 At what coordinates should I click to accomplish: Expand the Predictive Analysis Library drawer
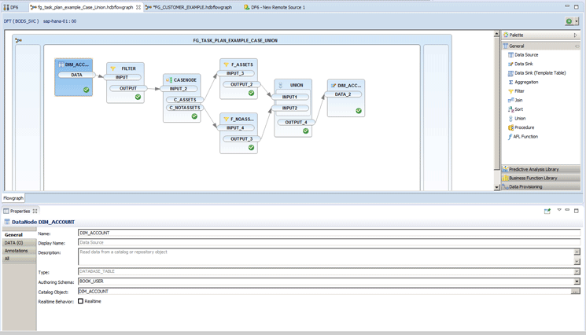[x=533, y=169]
